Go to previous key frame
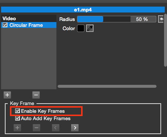This screenshot has width=167, height=137. pyautogui.click(x=56, y=128)
